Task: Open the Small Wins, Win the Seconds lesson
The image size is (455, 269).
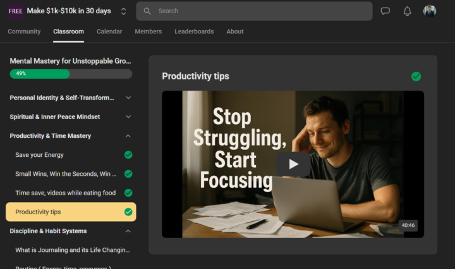Action: pyautogui.click(x=66, y=174)
